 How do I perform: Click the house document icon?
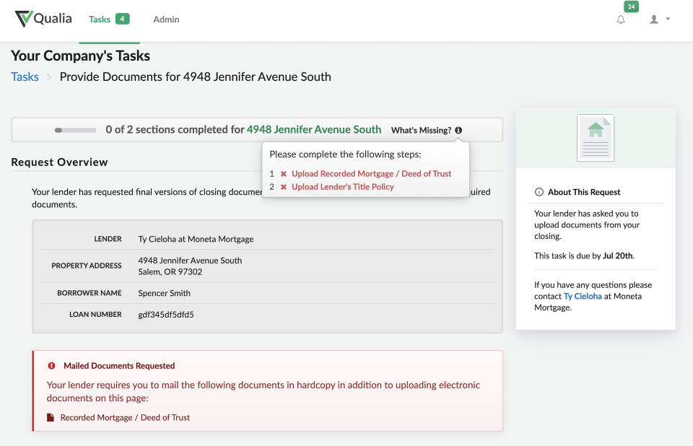pos(596,138)
